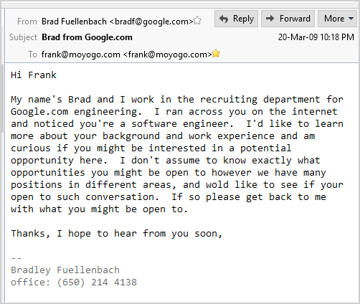Click the subject Brad from Google.com
This screenshot has height=304, width=360.
pyautogui.click(x=87, y=37)
